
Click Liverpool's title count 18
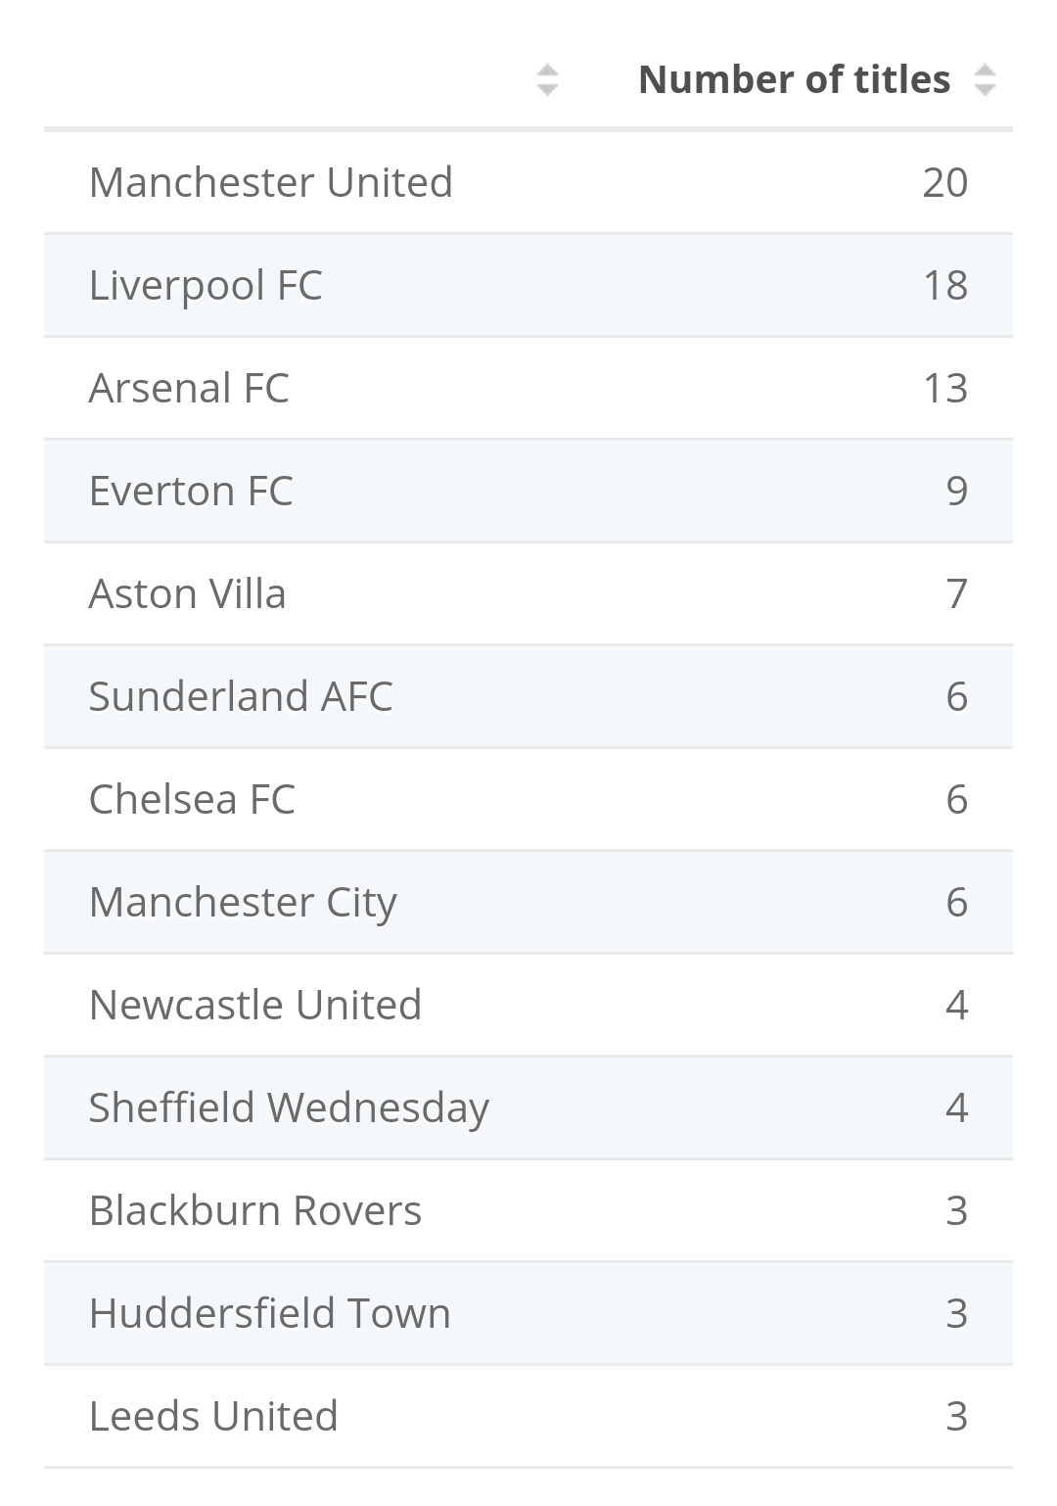pos(944,286)
